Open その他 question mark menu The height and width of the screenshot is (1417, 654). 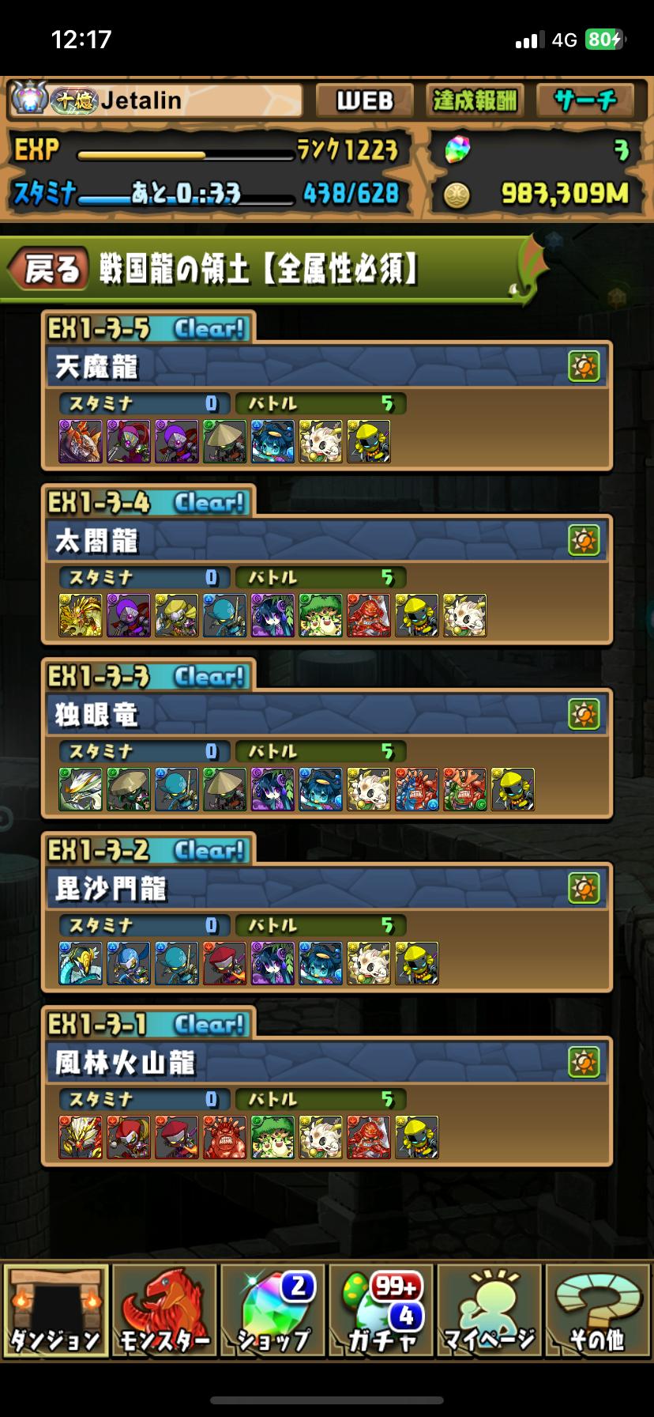click(x=598, y=1310)
